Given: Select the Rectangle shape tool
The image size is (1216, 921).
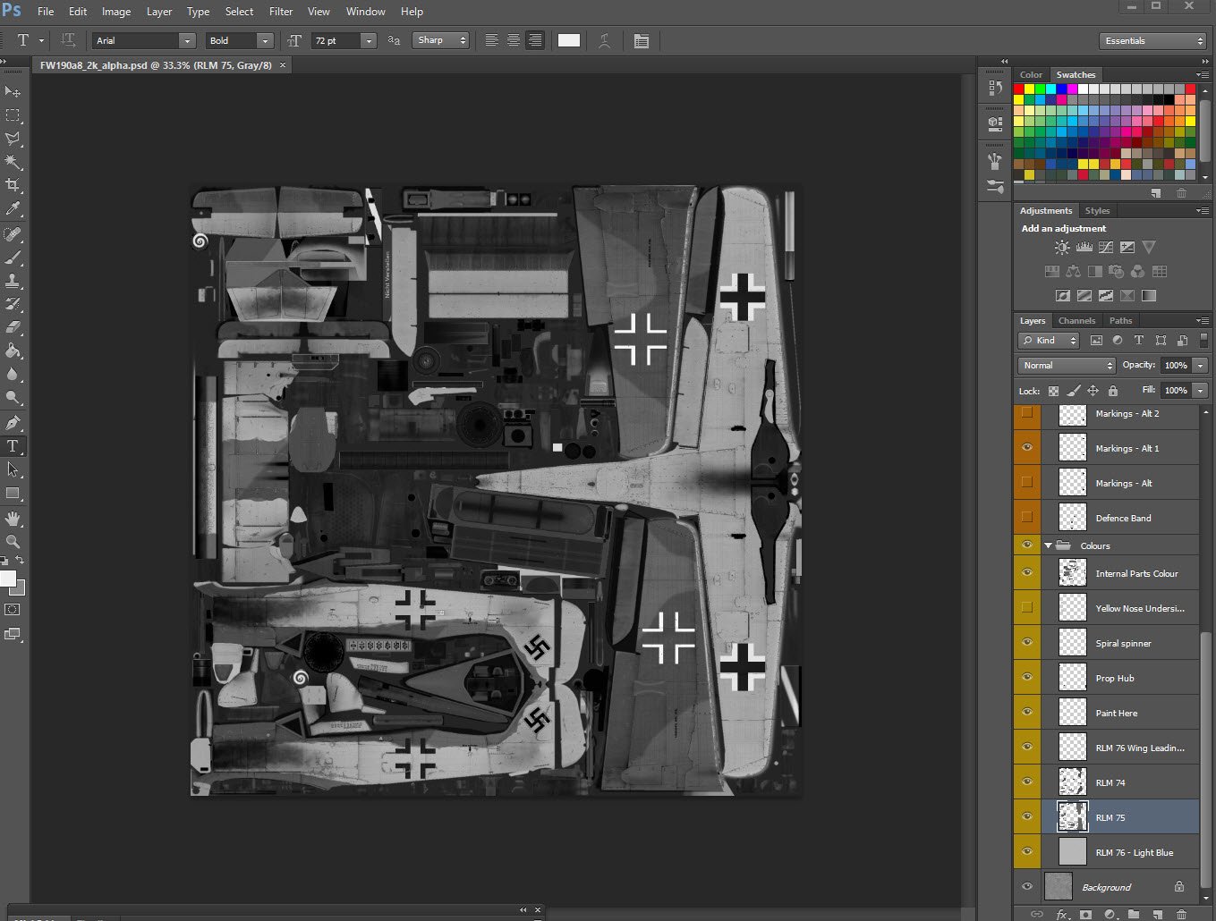Looking at the screenshot, I should coord(13,493).
